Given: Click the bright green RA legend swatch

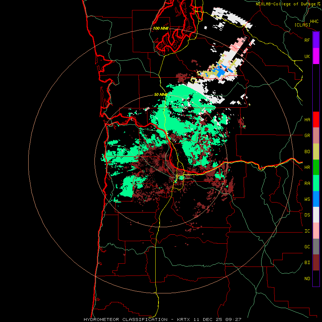Looking at the screenshot, I should [316, 183].
